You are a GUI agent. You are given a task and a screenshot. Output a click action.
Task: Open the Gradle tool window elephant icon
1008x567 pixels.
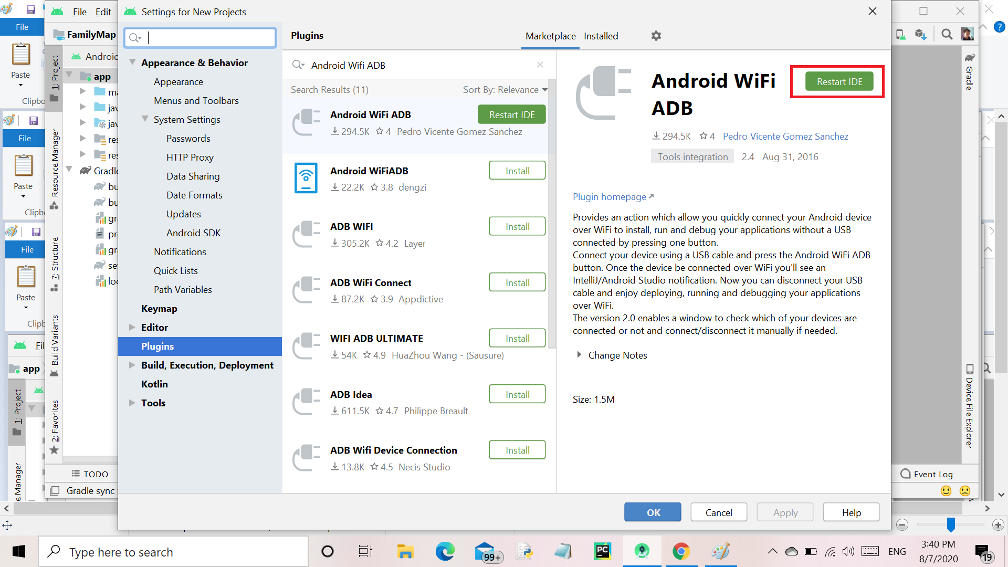[x=970, y=57]
